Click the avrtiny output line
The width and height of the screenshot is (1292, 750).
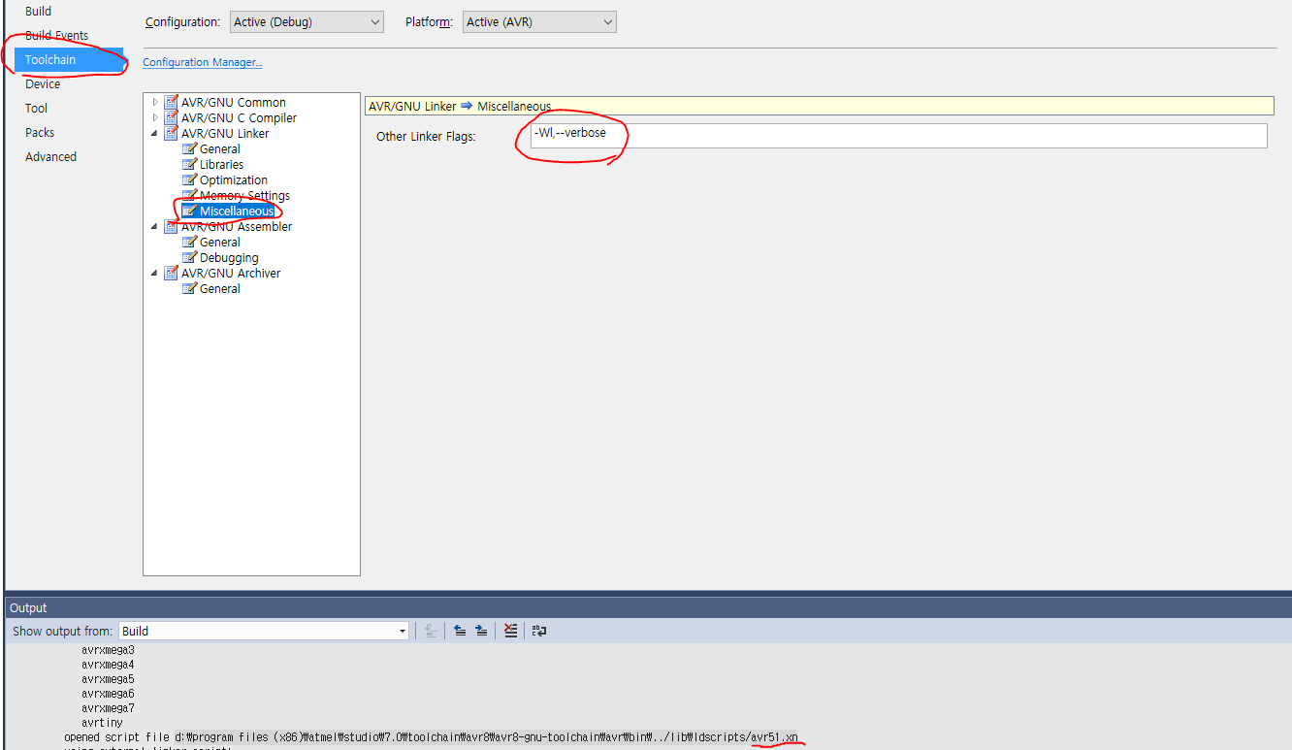click(x=102, y=723)
